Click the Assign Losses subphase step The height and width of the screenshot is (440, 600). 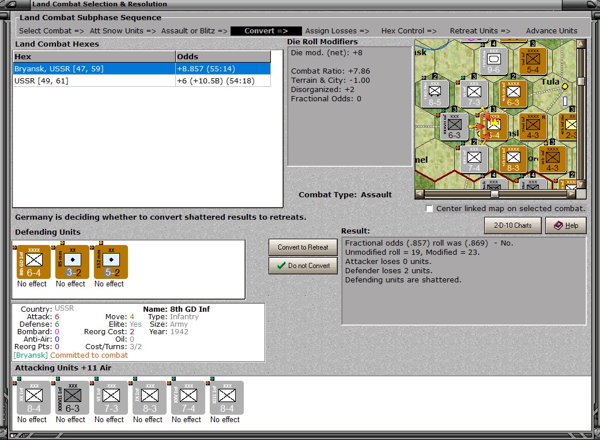pos(337,31)
